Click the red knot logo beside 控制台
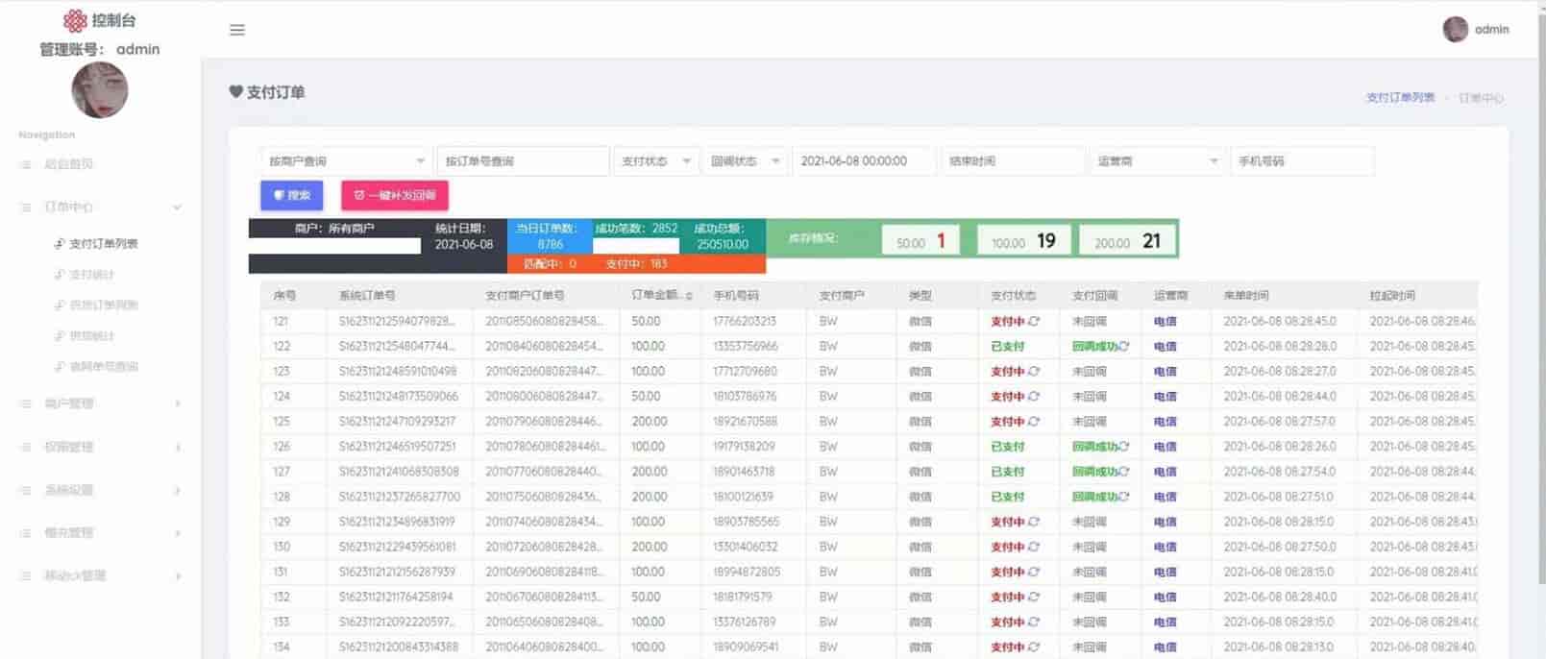This screenshot has width=1546, height=659. (x=75, y=20)
